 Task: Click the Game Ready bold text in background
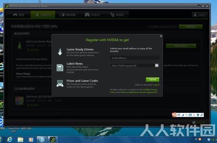23,74
